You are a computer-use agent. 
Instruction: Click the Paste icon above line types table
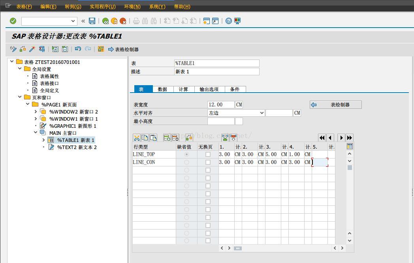(153, 138)
